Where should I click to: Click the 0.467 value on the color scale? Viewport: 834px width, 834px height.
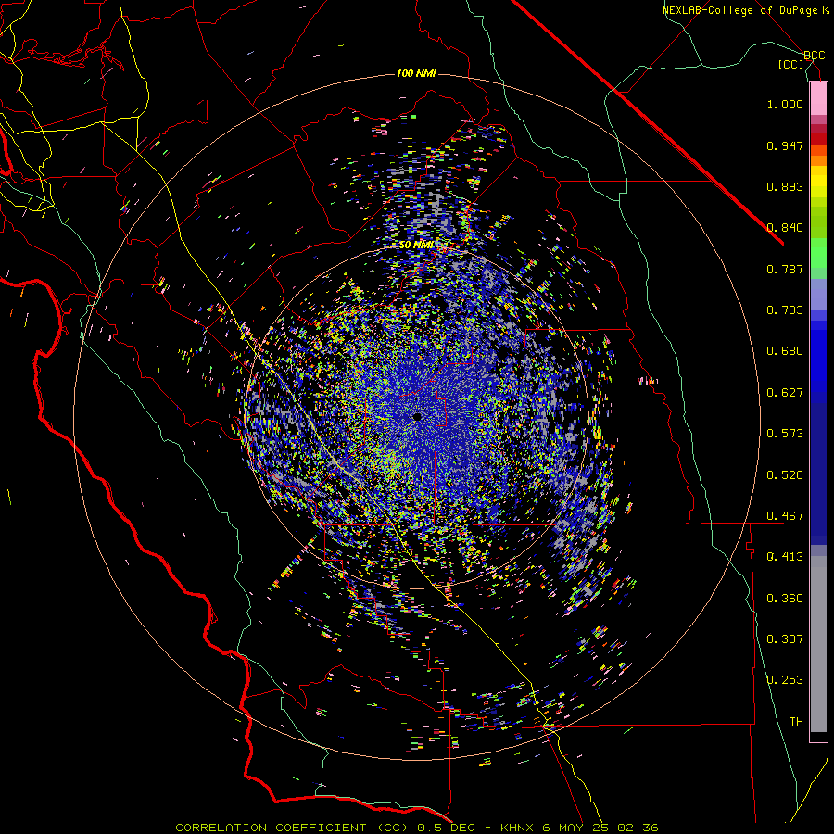pos(785,516)
